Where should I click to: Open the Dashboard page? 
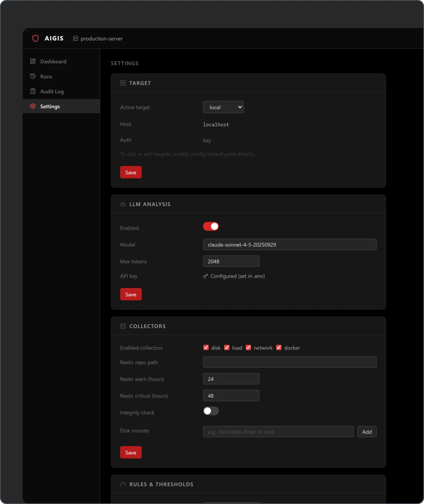tap(61, 61)
